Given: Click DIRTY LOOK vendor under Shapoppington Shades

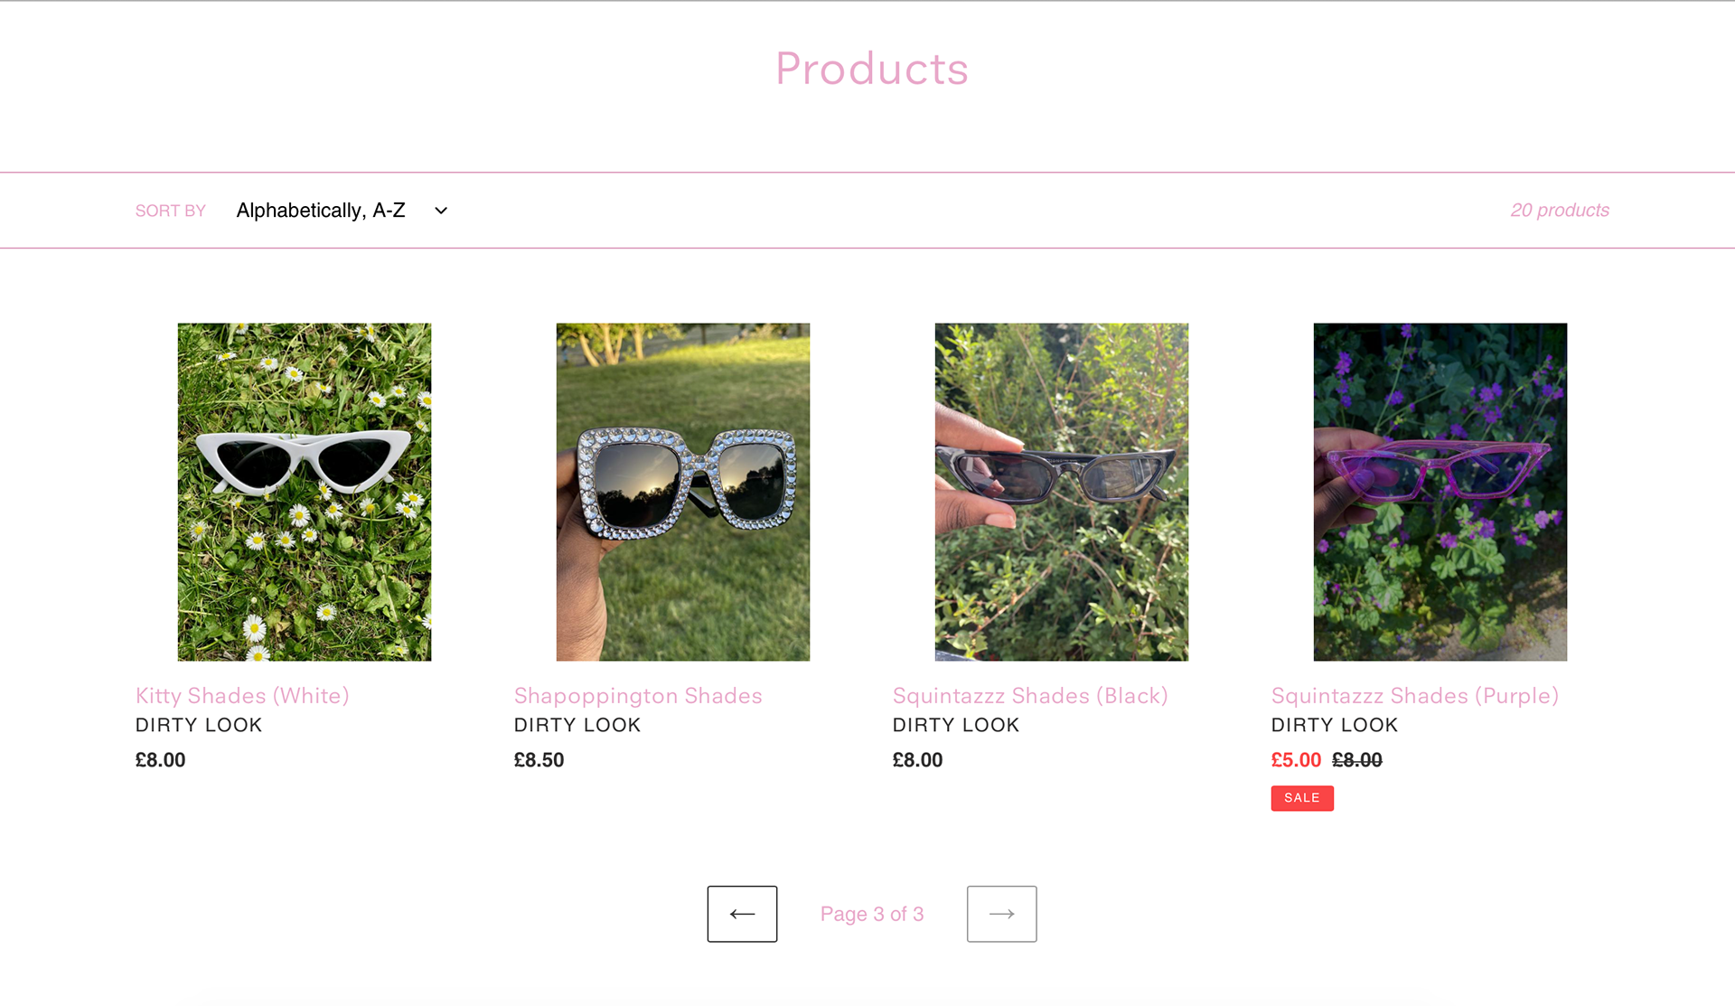Looking at the screenshot, I should click(577, 725).
